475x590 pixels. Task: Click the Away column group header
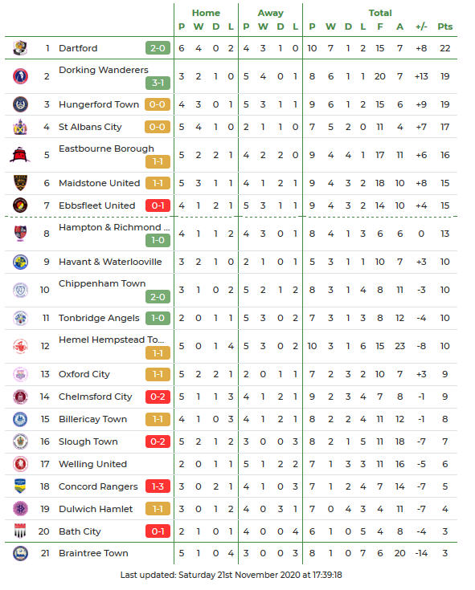click(271, 13)
